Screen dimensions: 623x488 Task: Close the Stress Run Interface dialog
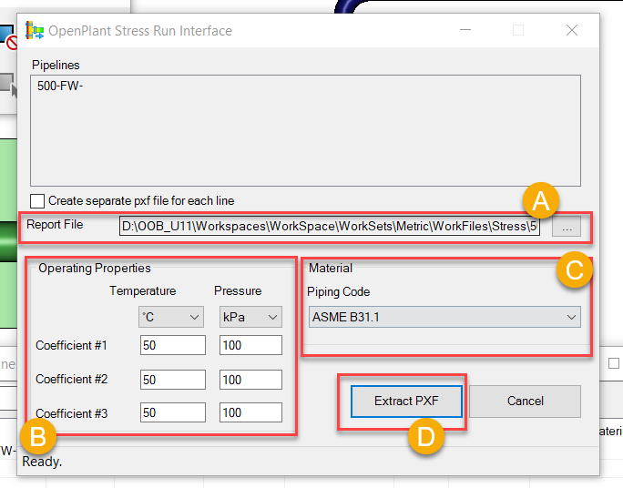coord(572,30)
